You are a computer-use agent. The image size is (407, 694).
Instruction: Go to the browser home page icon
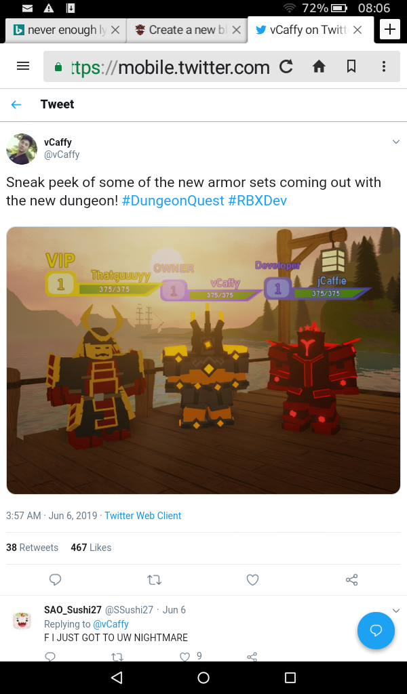click(x=319, y=66)
